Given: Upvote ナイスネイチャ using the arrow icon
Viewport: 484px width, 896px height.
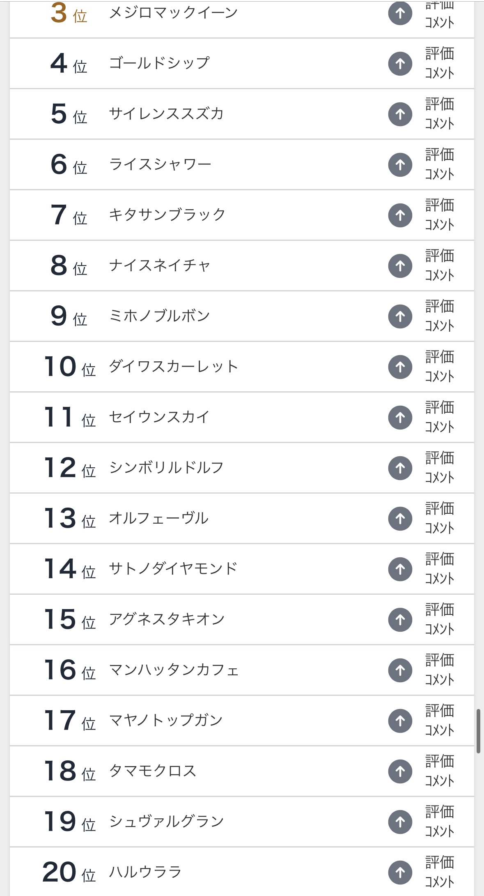Looking at the screenshot, I should point(400,266).
